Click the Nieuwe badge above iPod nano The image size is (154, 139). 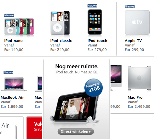[x=9, y=15]
